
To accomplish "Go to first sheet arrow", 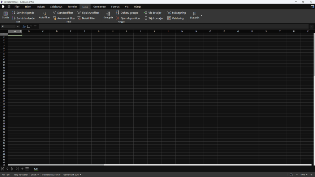I will coord(3,169).
